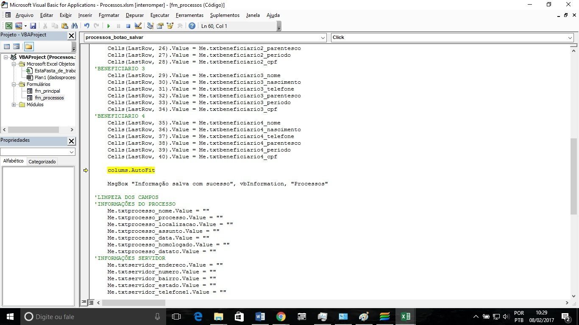
Task: Switch to the Alfabético tab
Action: (x=14, y=161)
